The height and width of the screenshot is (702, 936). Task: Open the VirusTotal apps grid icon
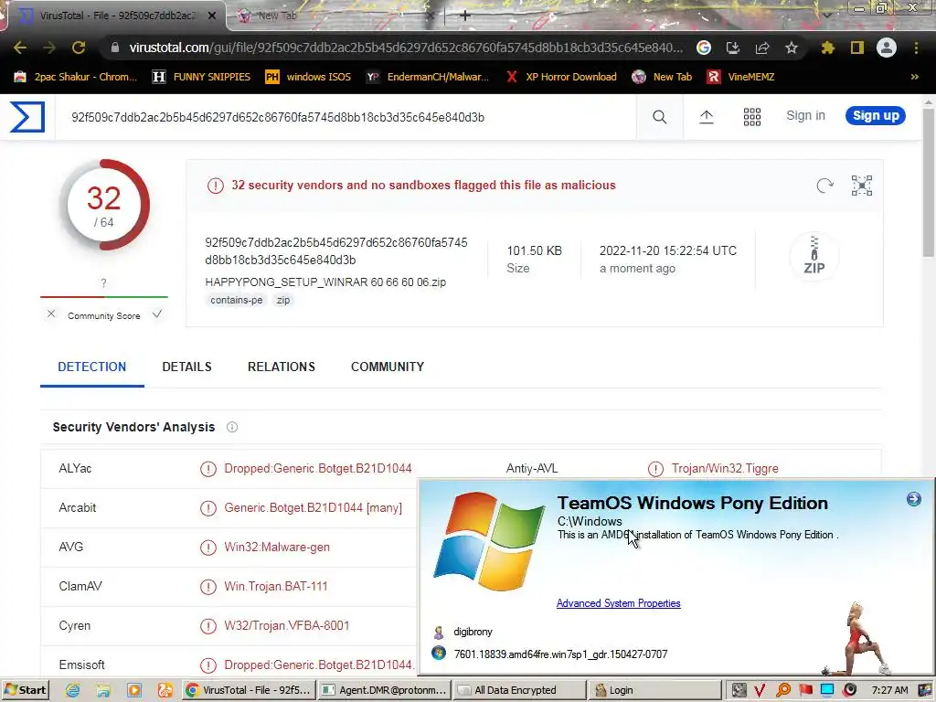752,116
